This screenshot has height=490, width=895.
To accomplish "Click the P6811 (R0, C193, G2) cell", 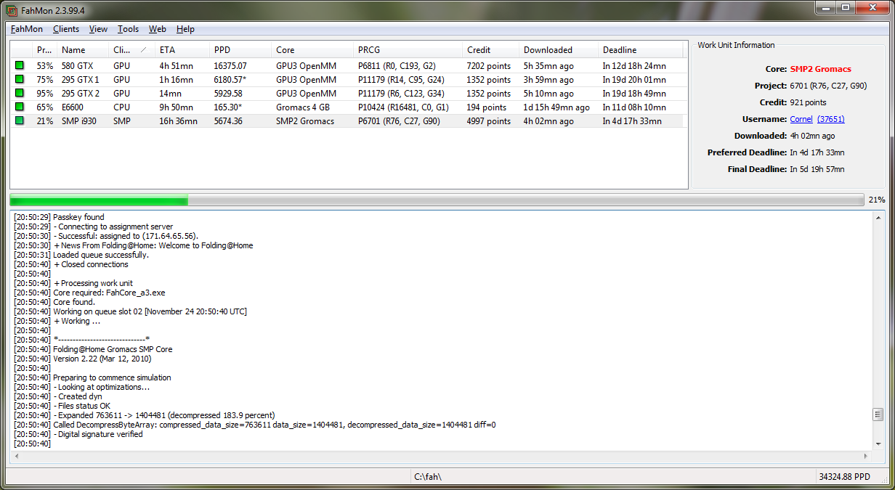I will click(x=397, y=66).
